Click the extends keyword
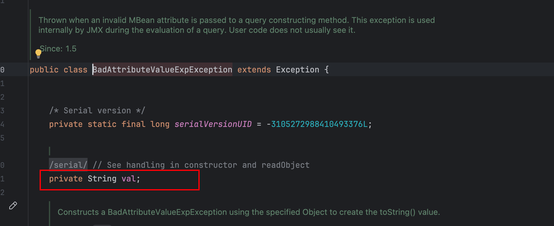554x226 pixels. pyautogui.click(x=254, y=70)
